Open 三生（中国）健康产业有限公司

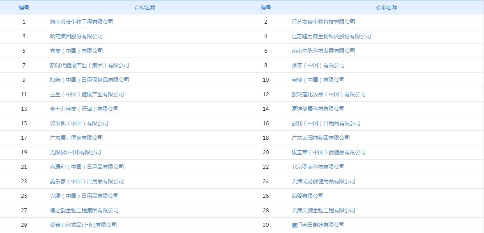point(87,95)
